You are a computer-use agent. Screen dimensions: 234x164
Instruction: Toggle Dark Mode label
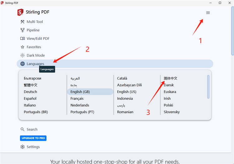[36, 55]
